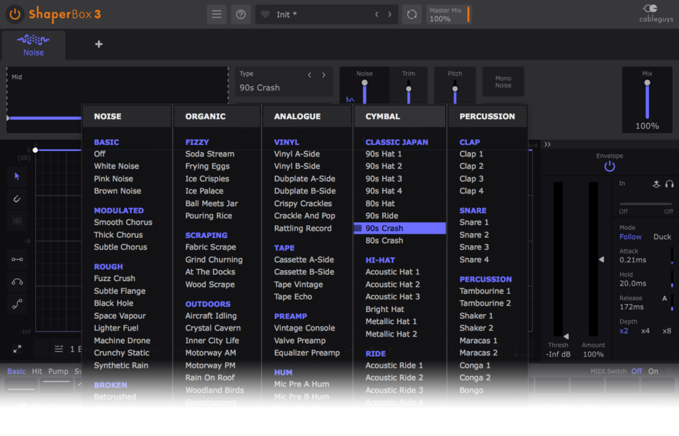The height and width of the screenshot is (436, 679).
Task: Click the help question mark icon
Action: [x=241, y=14]
